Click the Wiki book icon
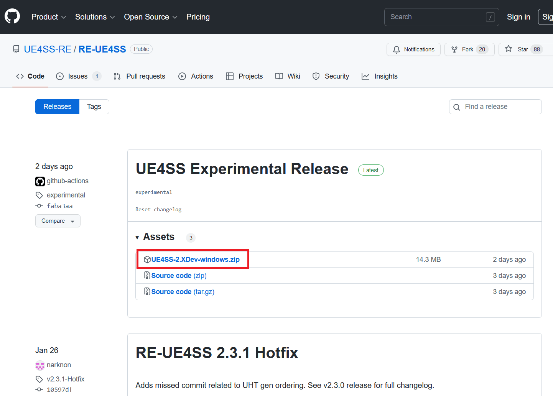 point(279,76)
